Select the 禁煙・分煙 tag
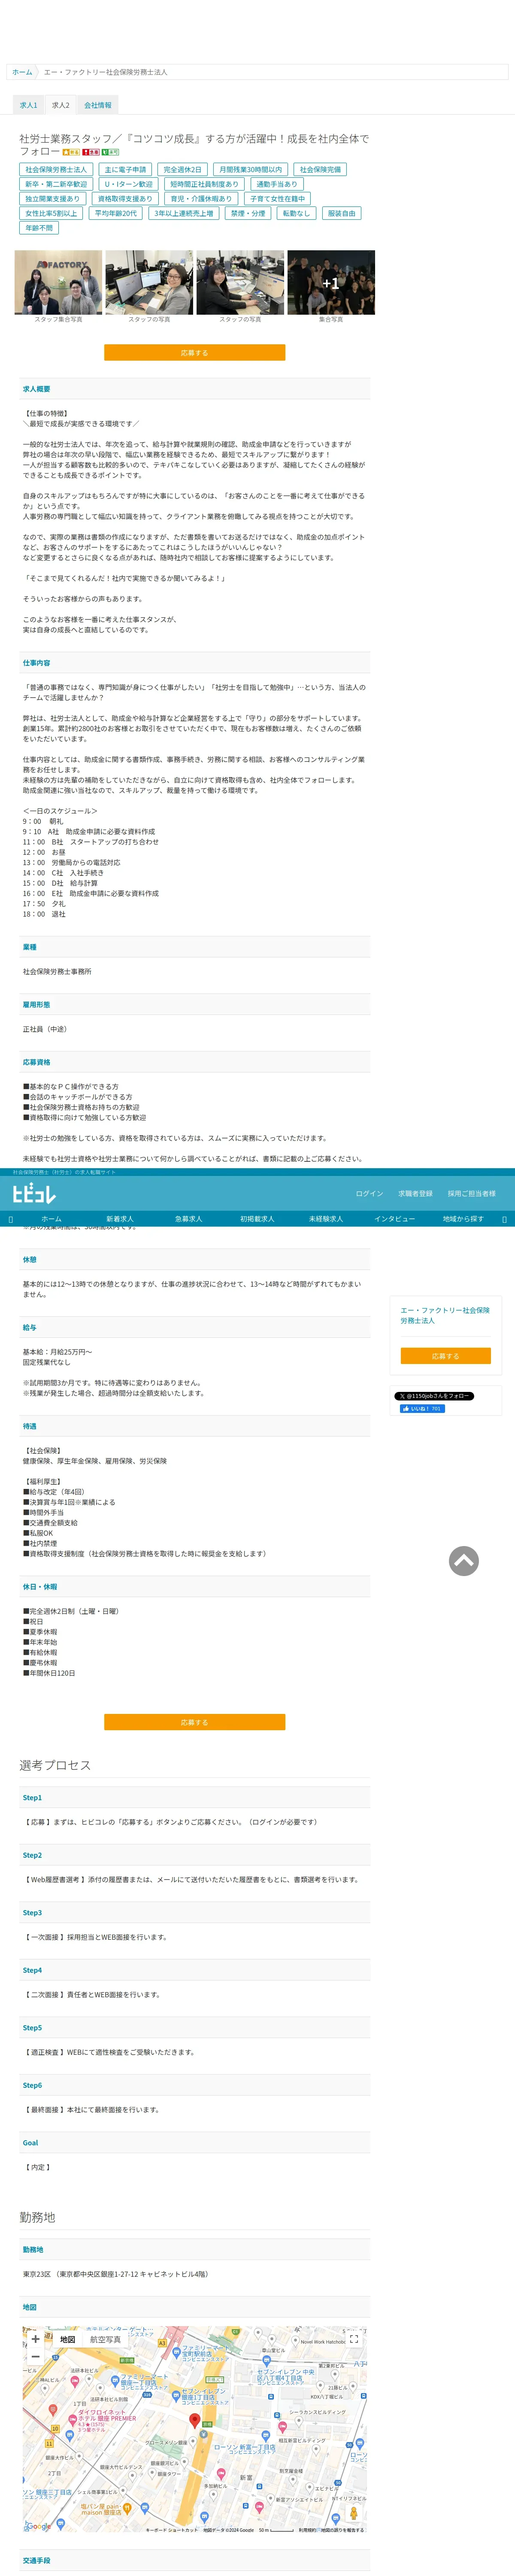Screen dimensions: 515x2576 click(248, 213)
